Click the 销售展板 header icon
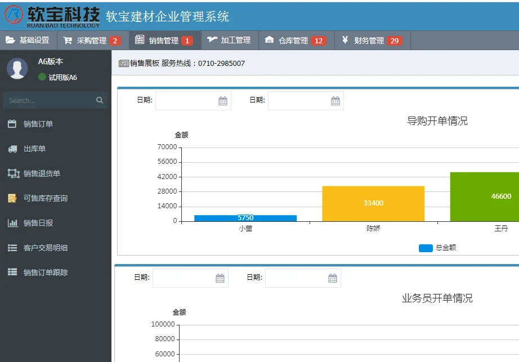This screenshot has width=519, height=362. coord(124,63)
